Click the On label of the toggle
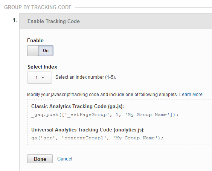This screenshot has width=212, height=171. (x=46, y=50)
